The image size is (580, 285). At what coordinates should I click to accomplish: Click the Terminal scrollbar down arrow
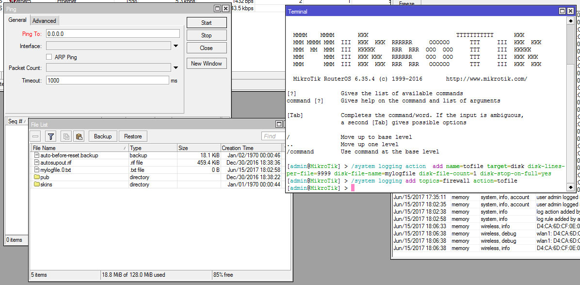[x=570, y=187]
